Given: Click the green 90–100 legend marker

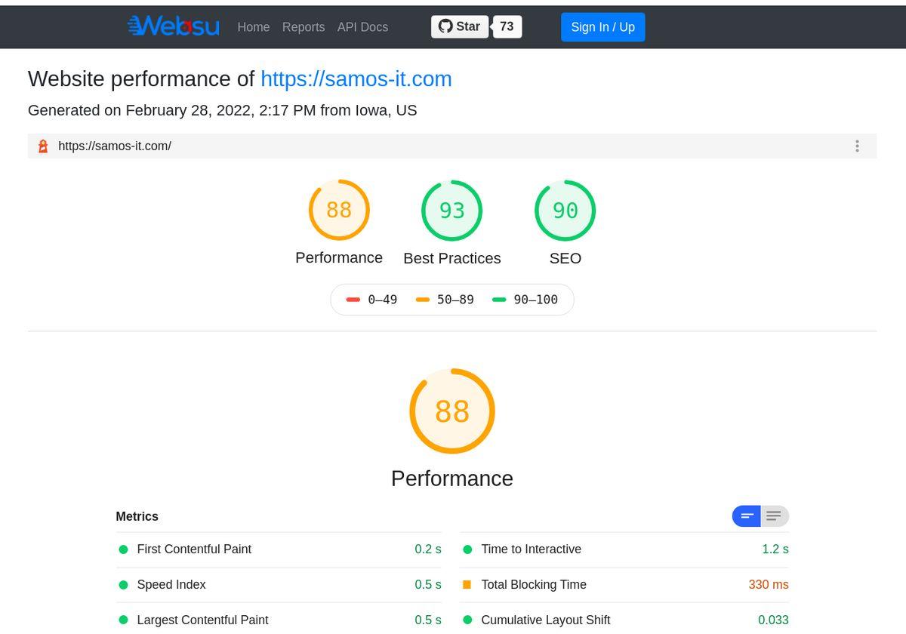Looking at the screenshot, I should pyautogui.click(x=499, y=300).
